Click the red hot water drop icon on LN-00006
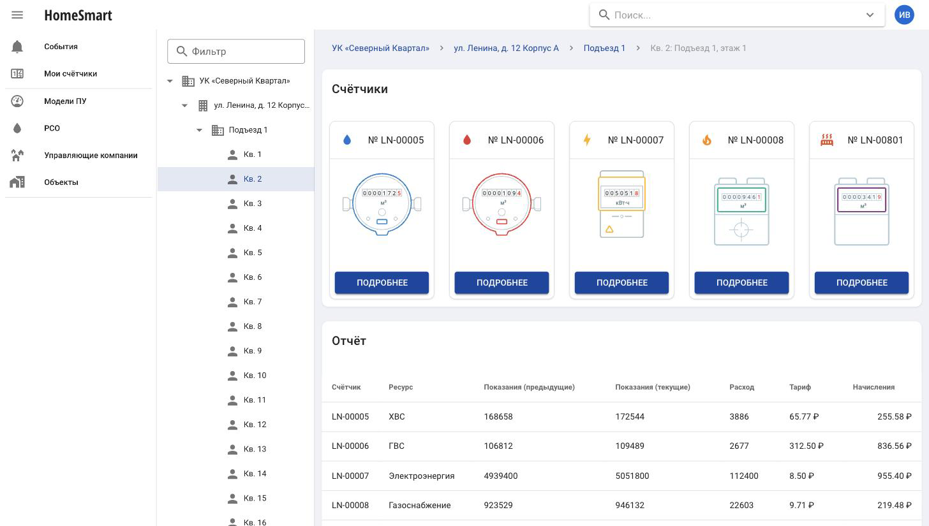 [467, 140]
